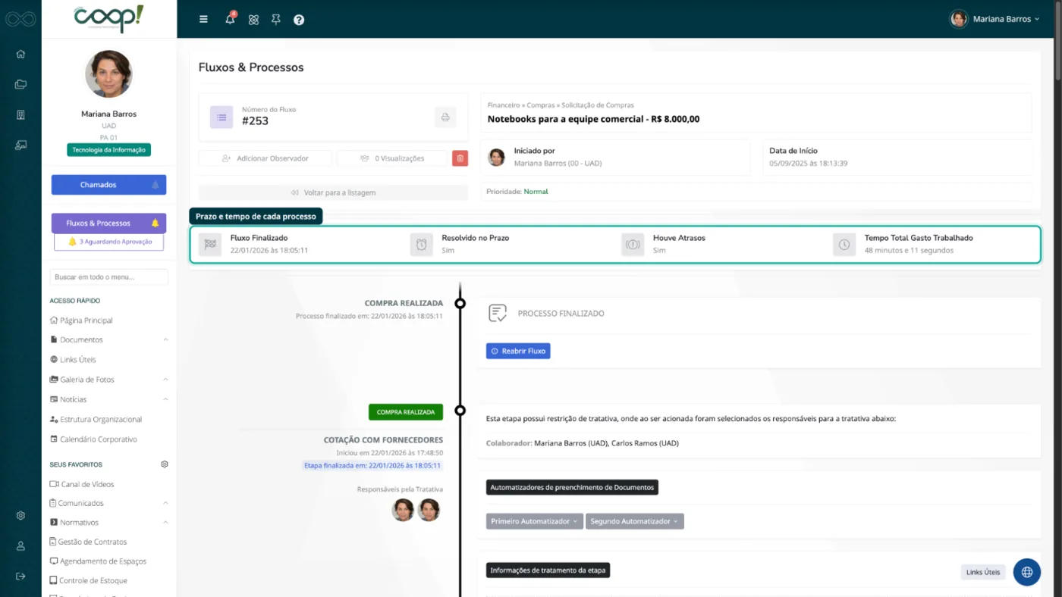Click the menu search input field
The image size is (1062, 597).
point(108,277)
